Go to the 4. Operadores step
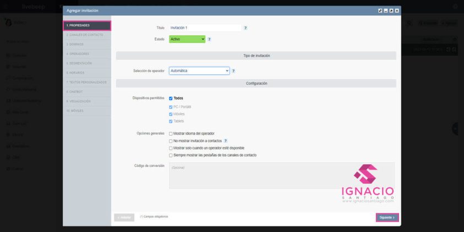464x232 pixels. (87, 54)
